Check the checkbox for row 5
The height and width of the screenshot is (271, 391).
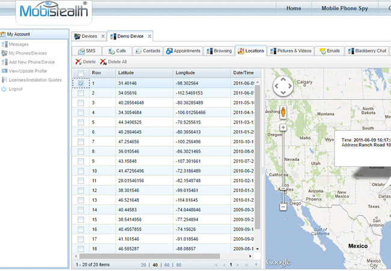(81, 122)
